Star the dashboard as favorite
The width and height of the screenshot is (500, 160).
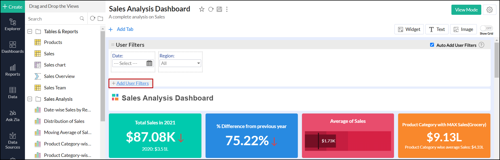pos(202,9)
